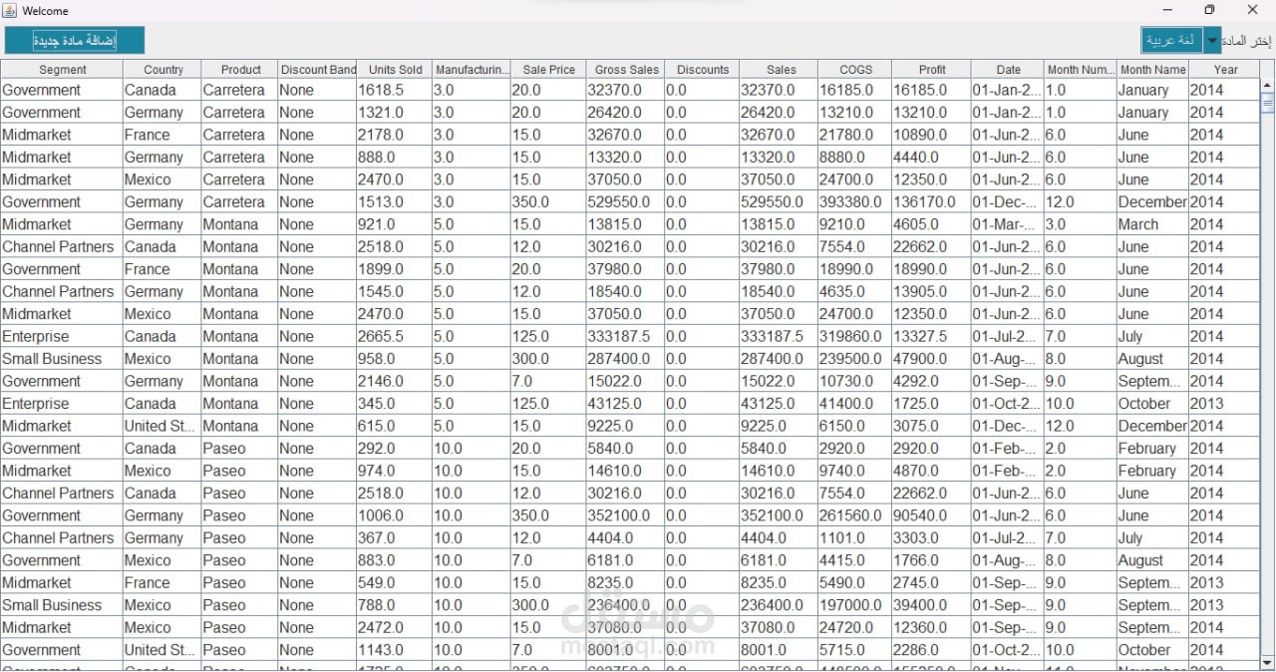Select the Profit cell 13905.0
The width and height of the screenshot is (1276, 672).
click(931, 291)
